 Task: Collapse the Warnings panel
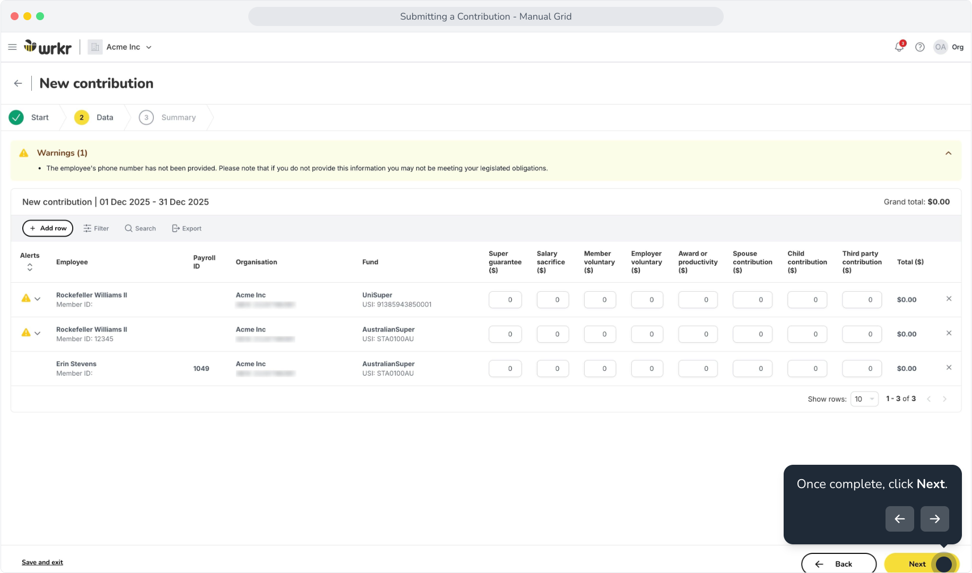pyautogui.click(x=948, y=153)
